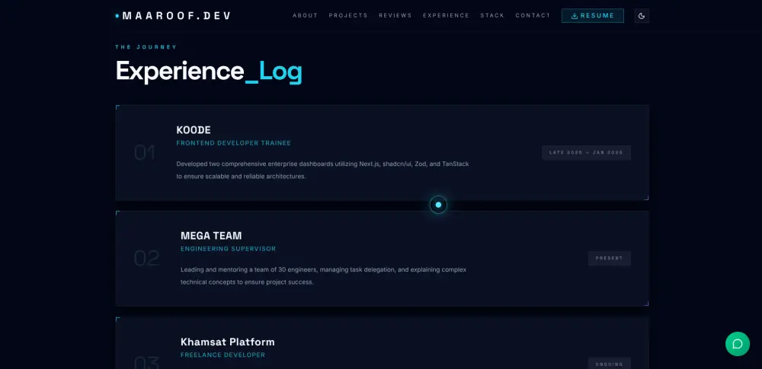This screenshot has height=369, width=762.
Task: Click the Ongoing status badge
Action: click(610, 364)
